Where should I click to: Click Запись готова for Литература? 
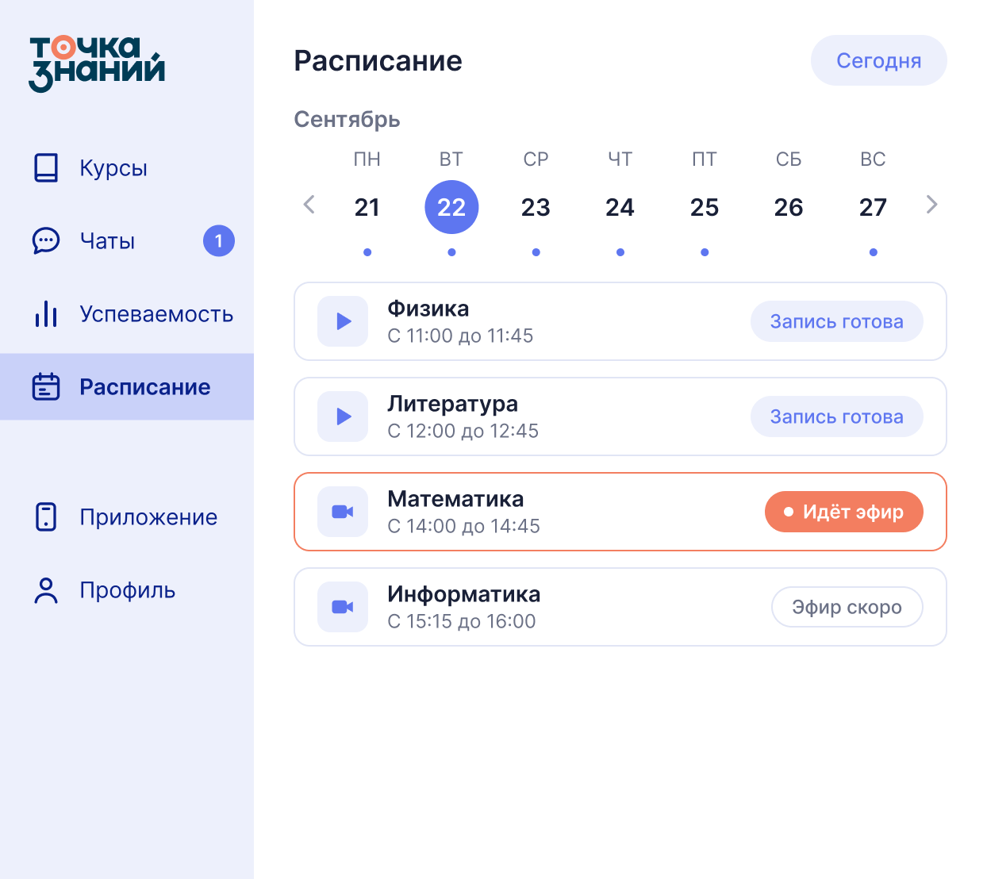point(837,416)
